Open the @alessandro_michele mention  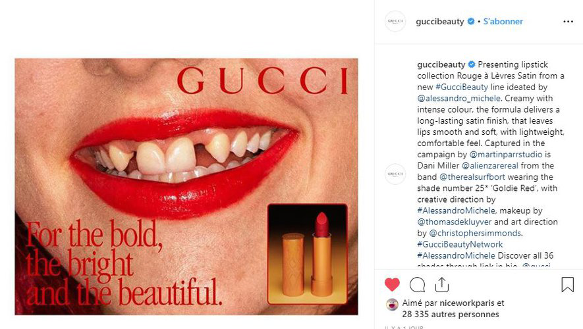coord(458,99)
